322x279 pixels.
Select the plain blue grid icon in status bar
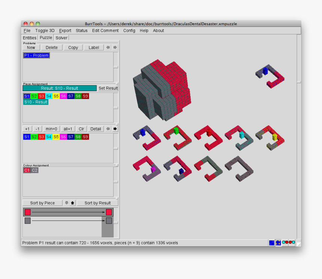click(x=271, y=243)
